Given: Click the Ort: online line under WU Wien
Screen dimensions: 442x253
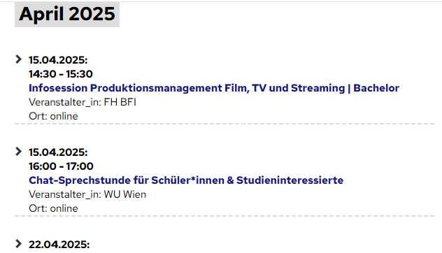Looking at the screenshot, I should [x=53, y=208].
